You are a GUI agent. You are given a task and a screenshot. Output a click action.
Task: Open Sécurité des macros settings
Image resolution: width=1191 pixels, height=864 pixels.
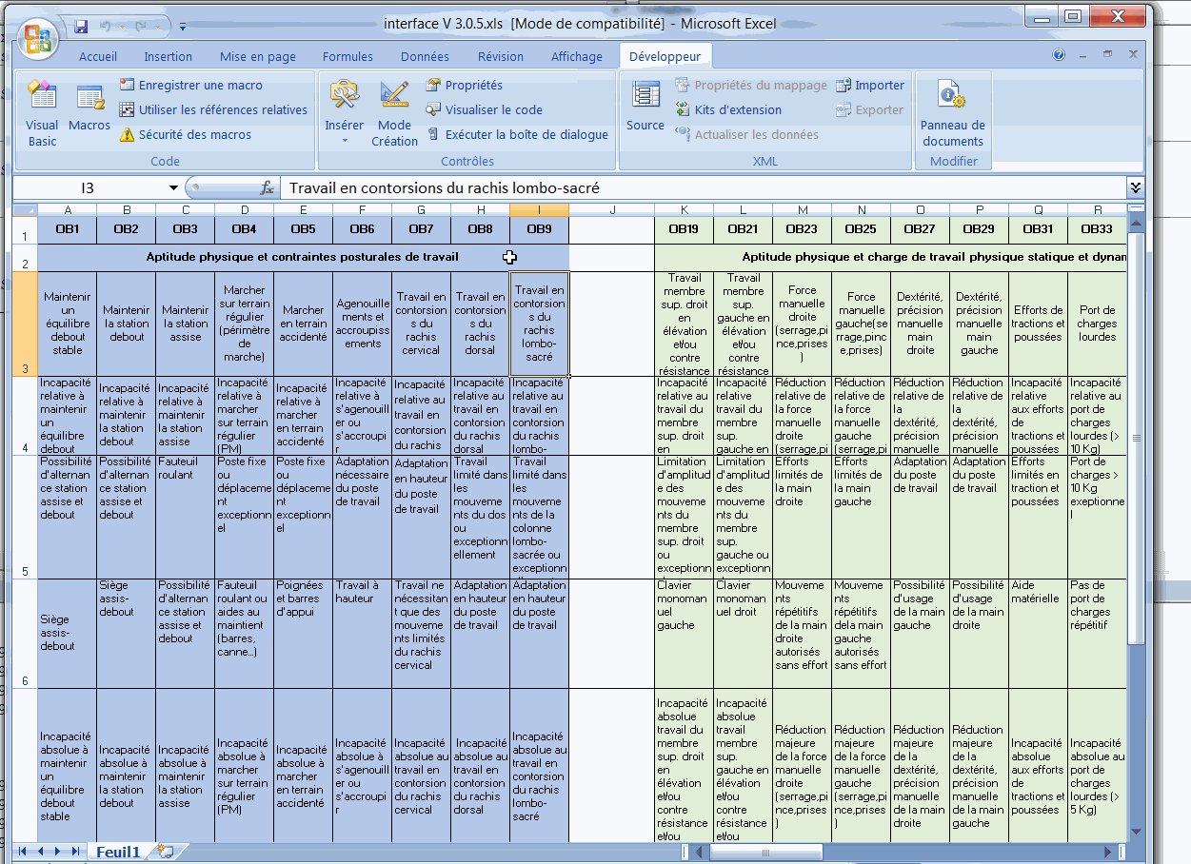click(185, 135)
